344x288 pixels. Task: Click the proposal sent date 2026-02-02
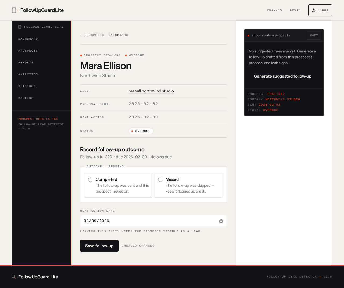143,104
